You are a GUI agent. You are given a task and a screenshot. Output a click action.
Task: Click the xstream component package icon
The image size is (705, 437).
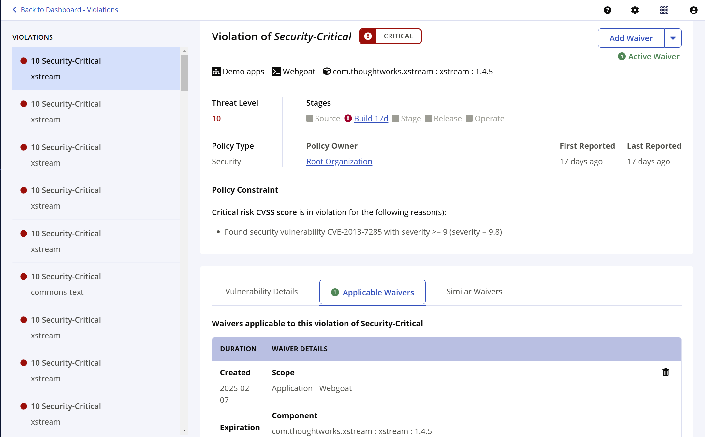pos(327,71)
